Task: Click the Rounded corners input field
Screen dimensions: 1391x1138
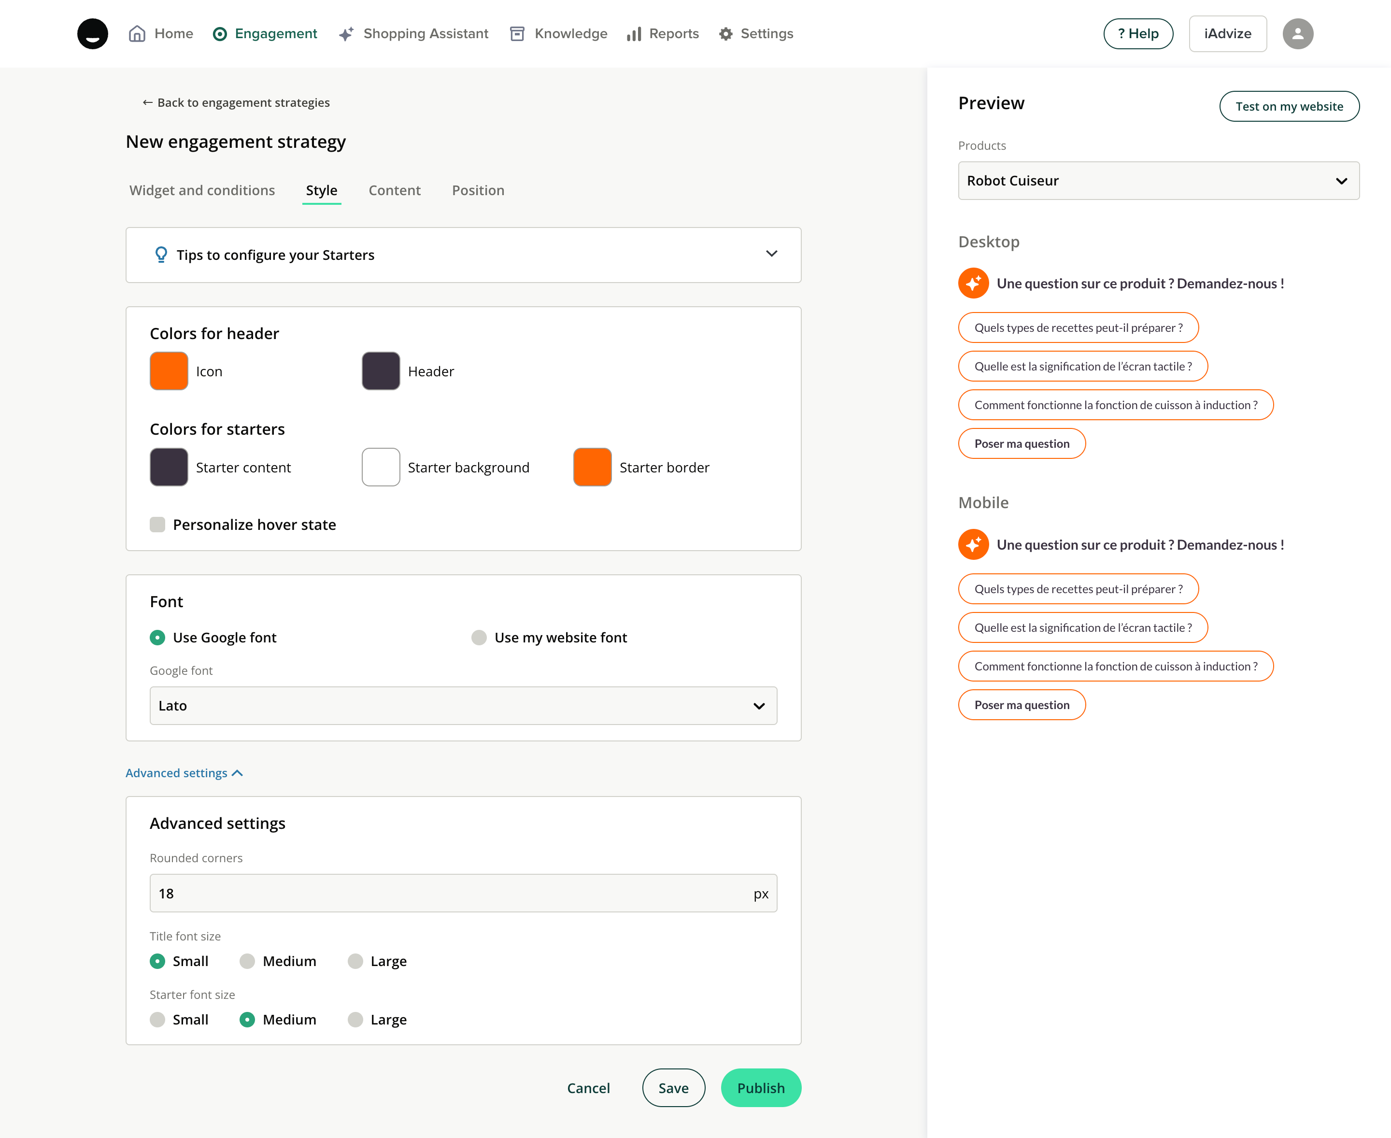Action: point(452,894)
